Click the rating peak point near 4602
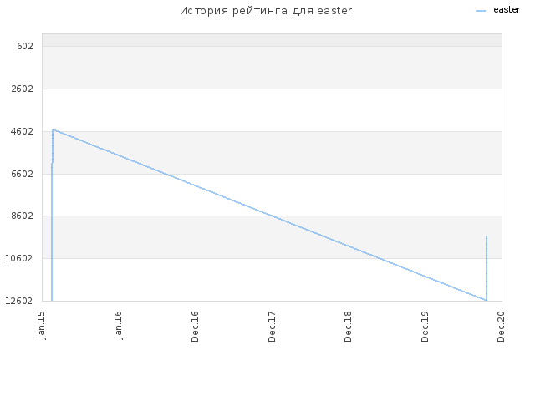The image size is (535, 401). pos(53,129)
